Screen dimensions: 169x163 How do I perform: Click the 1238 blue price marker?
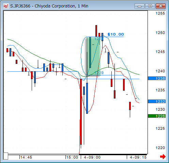pos(157,78)
